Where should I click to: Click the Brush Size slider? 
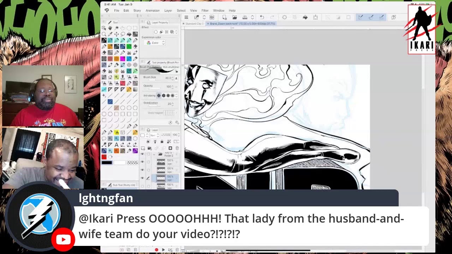pyautogui.click(x=159, y=78)
